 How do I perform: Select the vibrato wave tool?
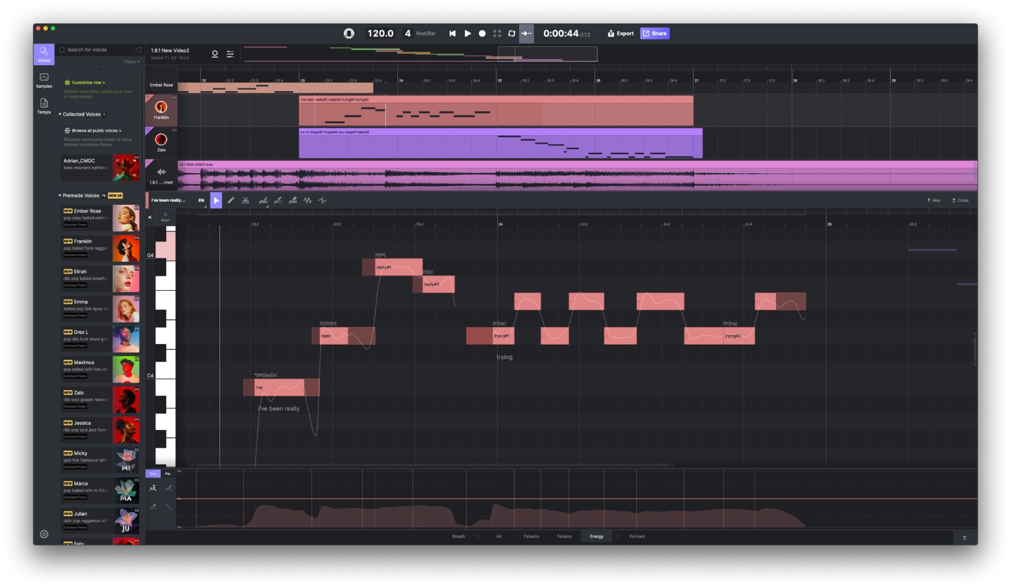coord(308,200)
